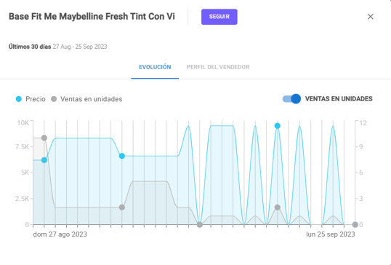Open the PERFIL DEL VENDEDOR tab
391x265 pixels.
218,67
